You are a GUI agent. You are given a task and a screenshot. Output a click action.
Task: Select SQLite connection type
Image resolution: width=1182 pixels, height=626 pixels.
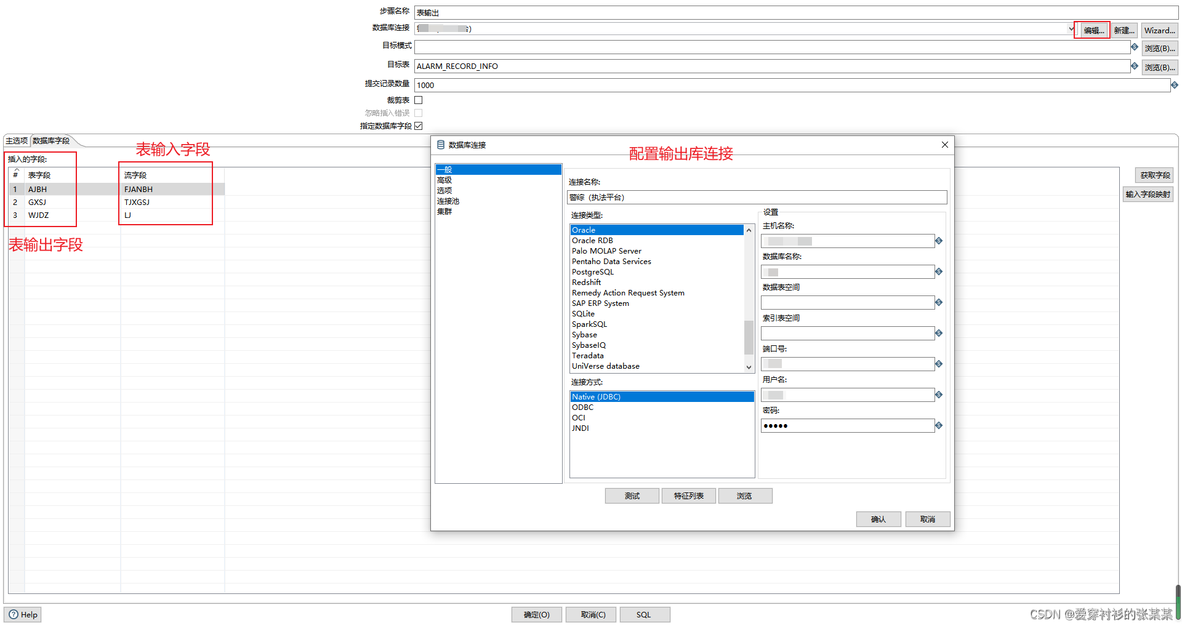(x=657, y=314)
